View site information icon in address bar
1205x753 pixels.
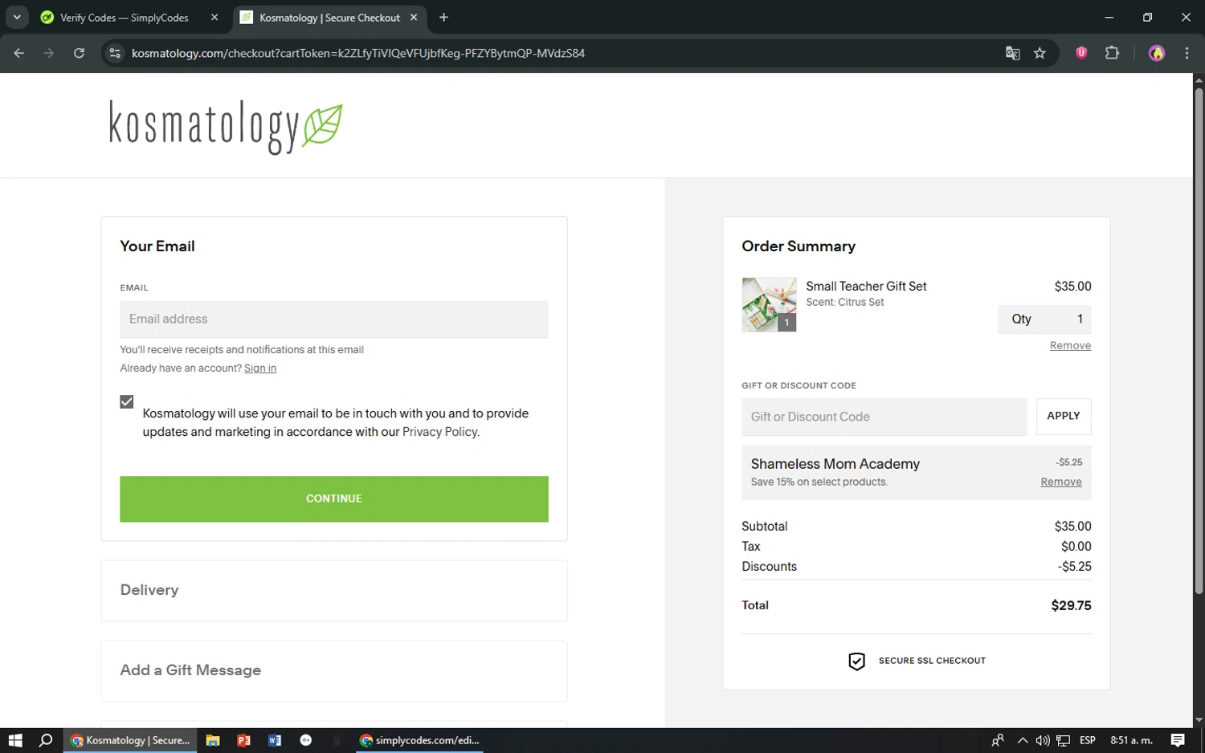[x=115, y=53]
